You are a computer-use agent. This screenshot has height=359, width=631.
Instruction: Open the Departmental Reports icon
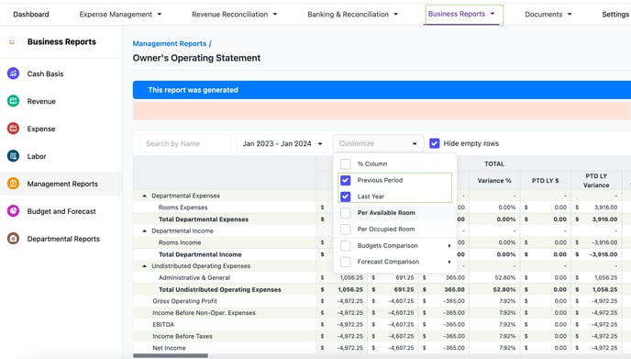(13, 239)
